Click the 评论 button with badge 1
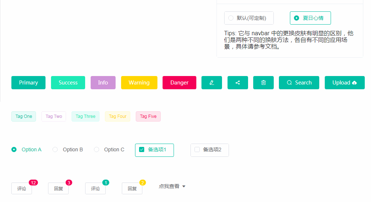This screenshot has height=202, width=371. pos(95,188)
